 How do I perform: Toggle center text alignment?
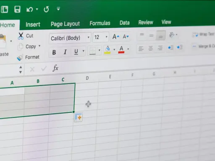[150, 48]
